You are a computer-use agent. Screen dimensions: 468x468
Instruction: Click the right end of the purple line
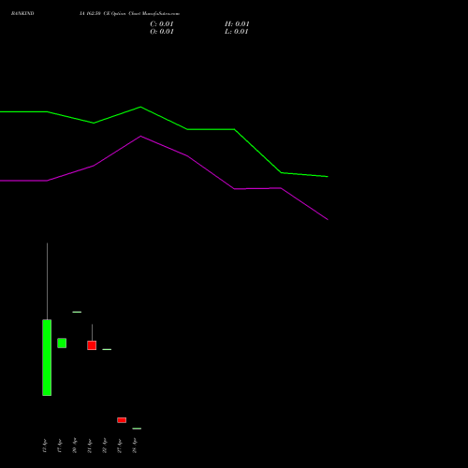click(x=328, y=219)
